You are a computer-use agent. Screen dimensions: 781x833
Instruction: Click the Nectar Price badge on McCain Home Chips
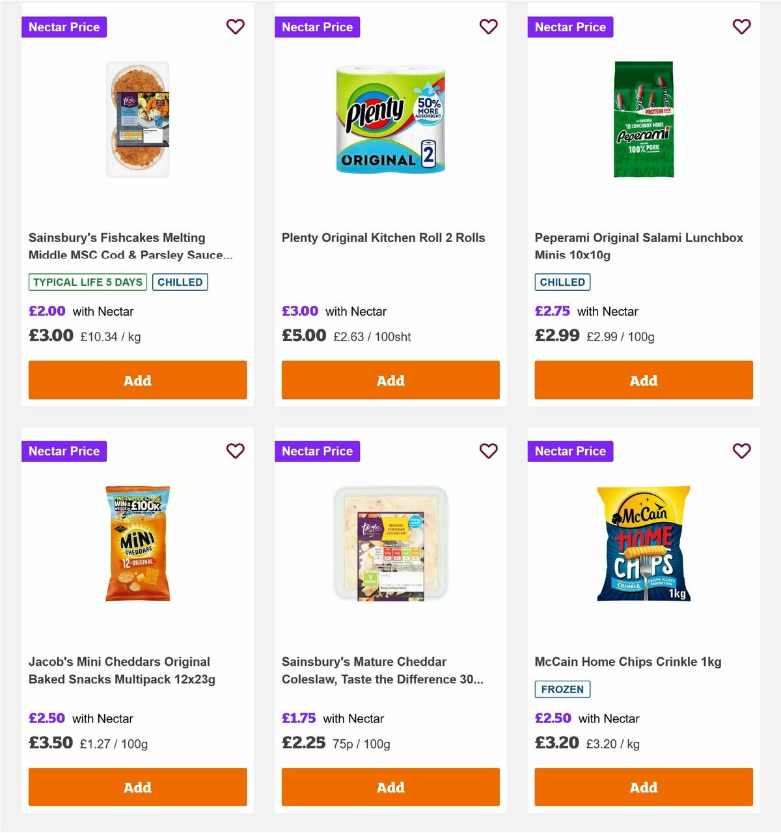click(570, 451)
